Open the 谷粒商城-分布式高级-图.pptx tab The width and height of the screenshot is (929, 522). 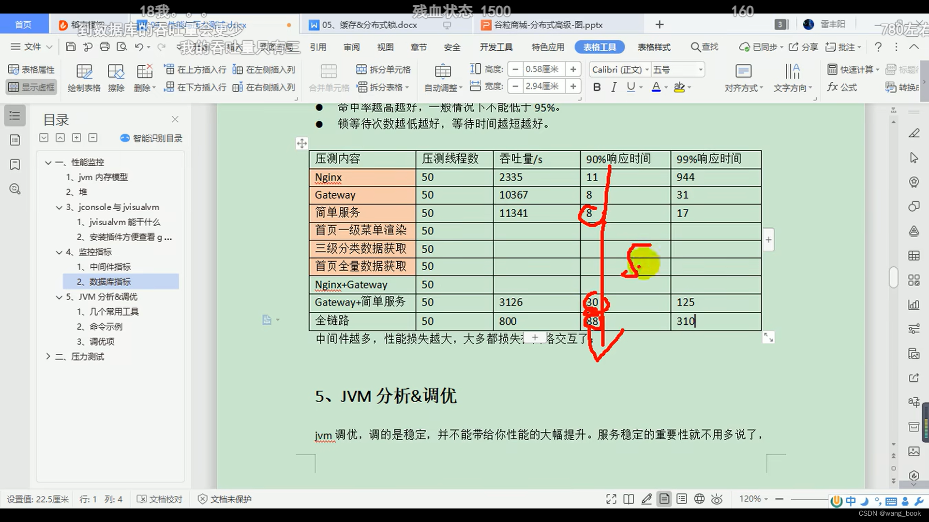coord(548,25)
